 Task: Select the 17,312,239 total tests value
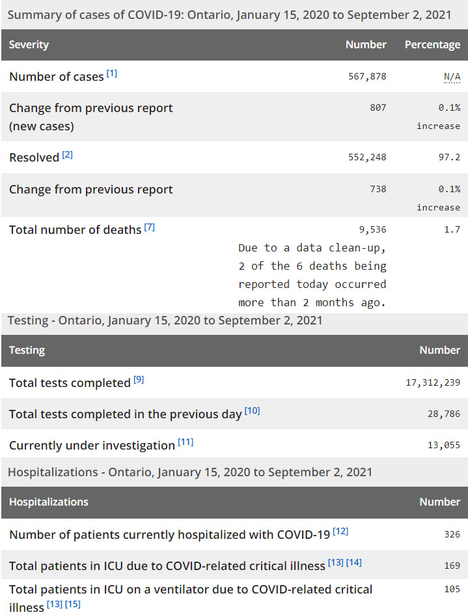click(x=433, y=382)
